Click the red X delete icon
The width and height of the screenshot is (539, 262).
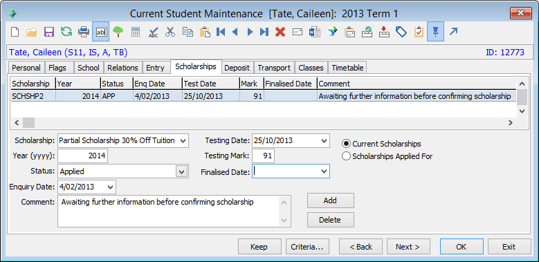280,32
